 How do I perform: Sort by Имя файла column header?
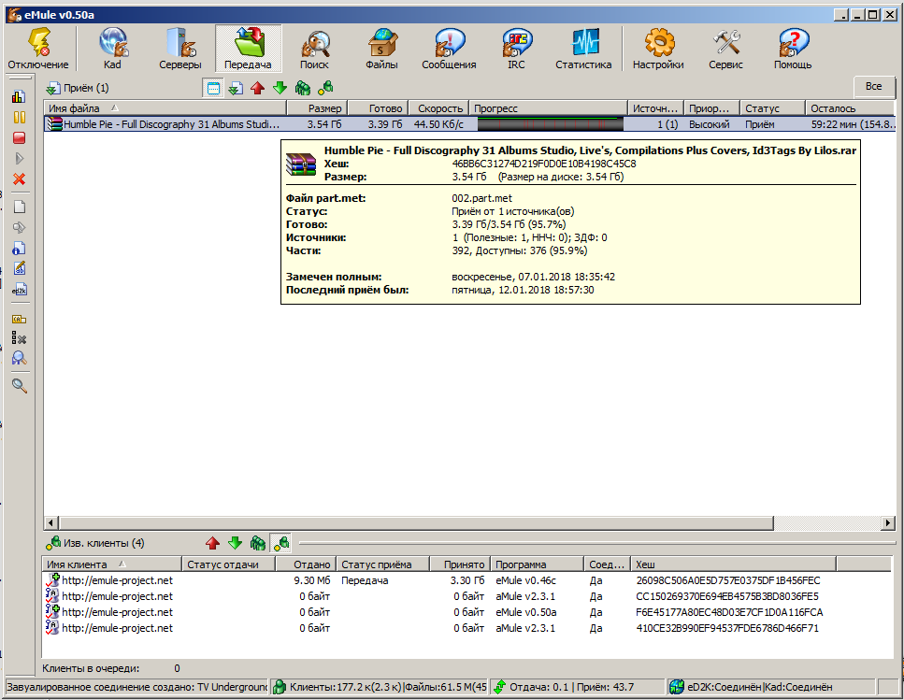click(165, 108)
